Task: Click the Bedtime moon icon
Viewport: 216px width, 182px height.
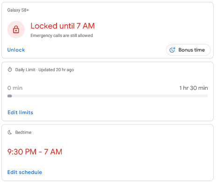Action: coord(10,132)
